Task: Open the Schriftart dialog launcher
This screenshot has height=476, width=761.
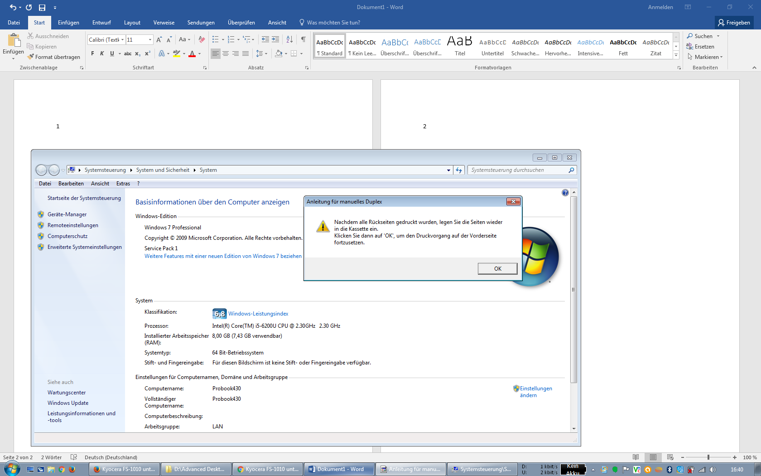Action: (x=205, y=68)
